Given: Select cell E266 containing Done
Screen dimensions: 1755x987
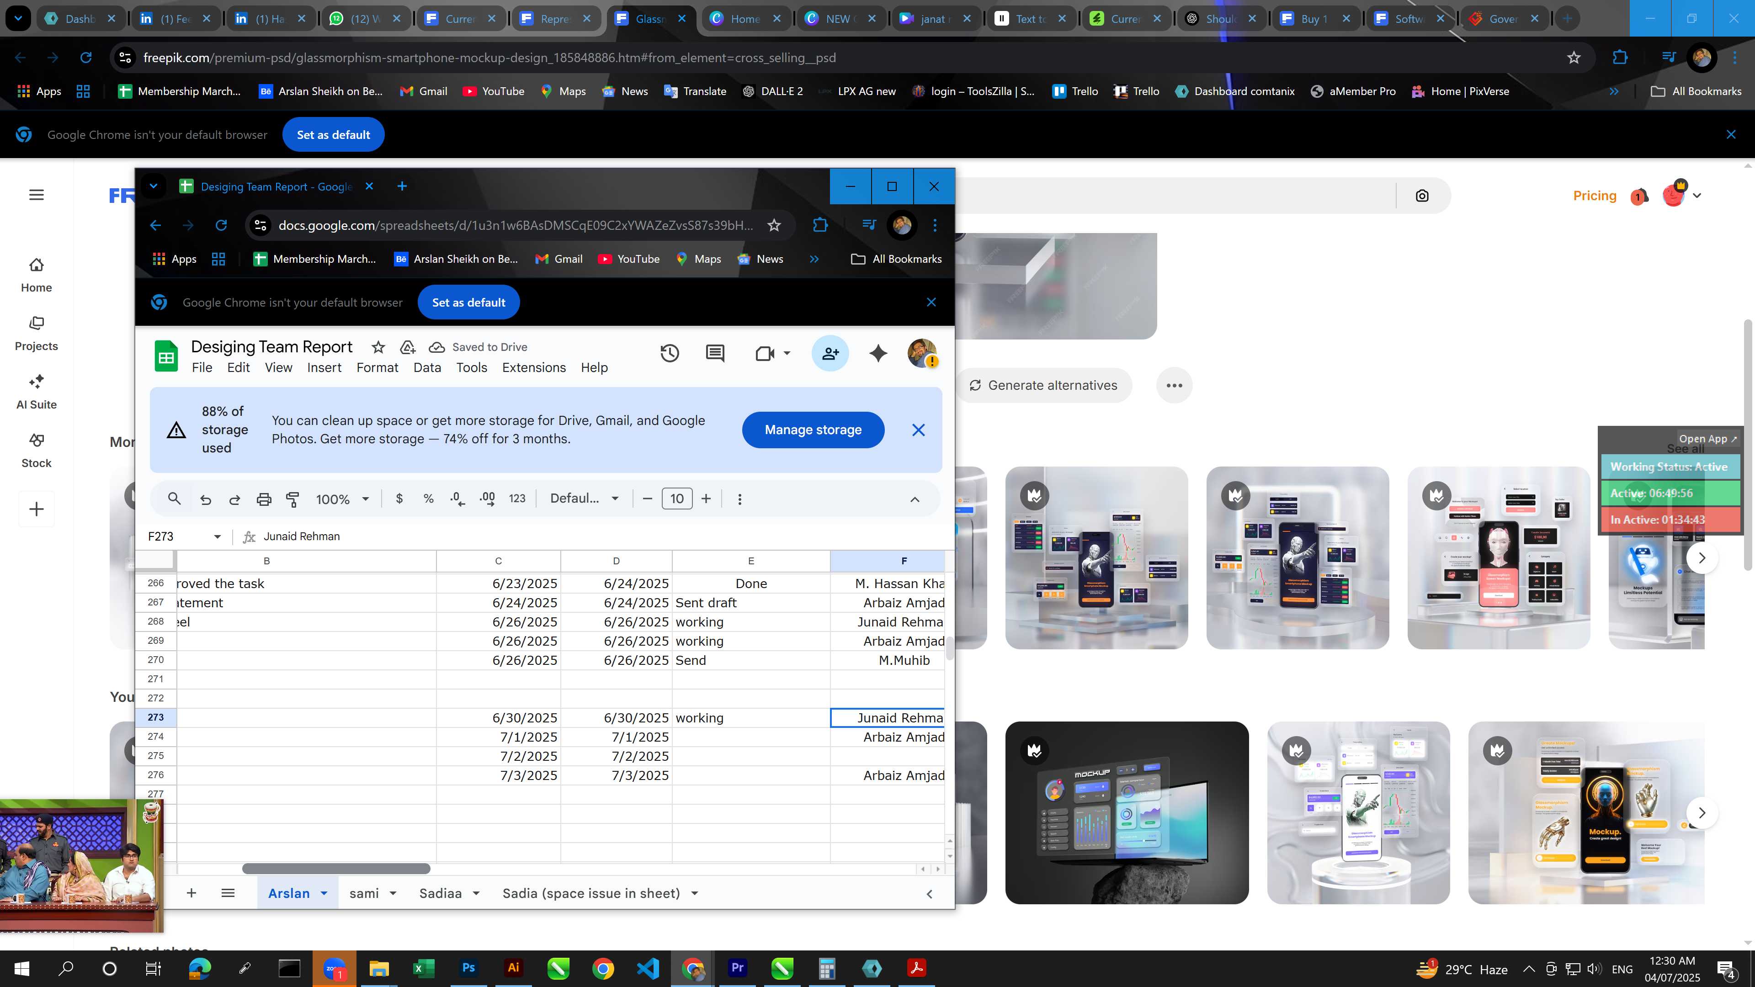Looking at the screenshot, I should pyautogui.click(x=751, y=584).
